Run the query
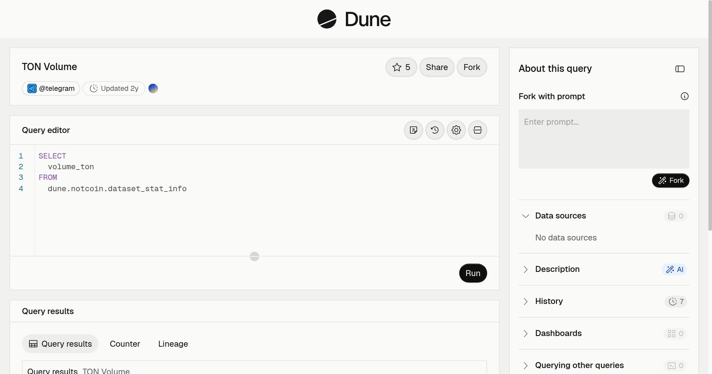Viewport: 712px width, 374px height. 473,273
